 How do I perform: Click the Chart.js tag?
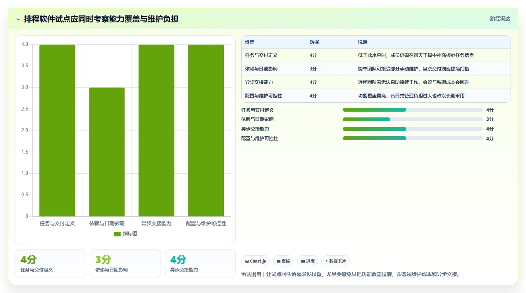coord(255,261)
